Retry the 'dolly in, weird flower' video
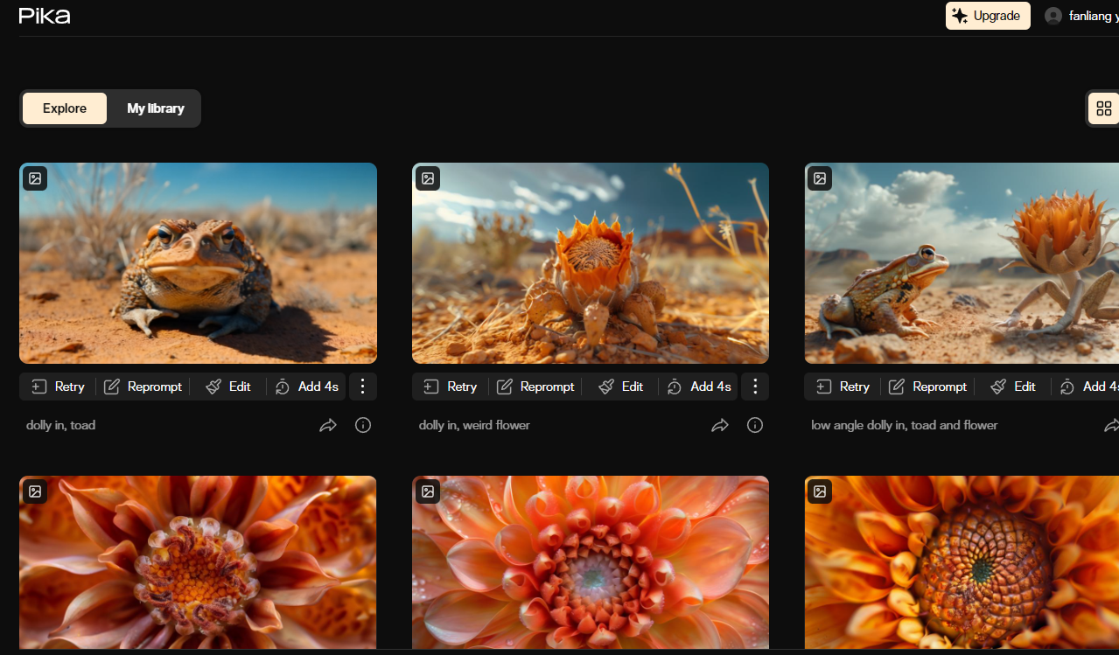 point(451,387)
